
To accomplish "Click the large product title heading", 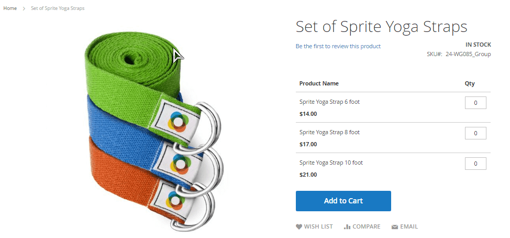I will pos(381,27).
